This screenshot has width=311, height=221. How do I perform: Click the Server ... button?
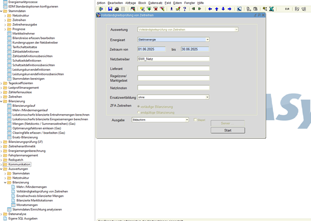(x=228, y=123)
